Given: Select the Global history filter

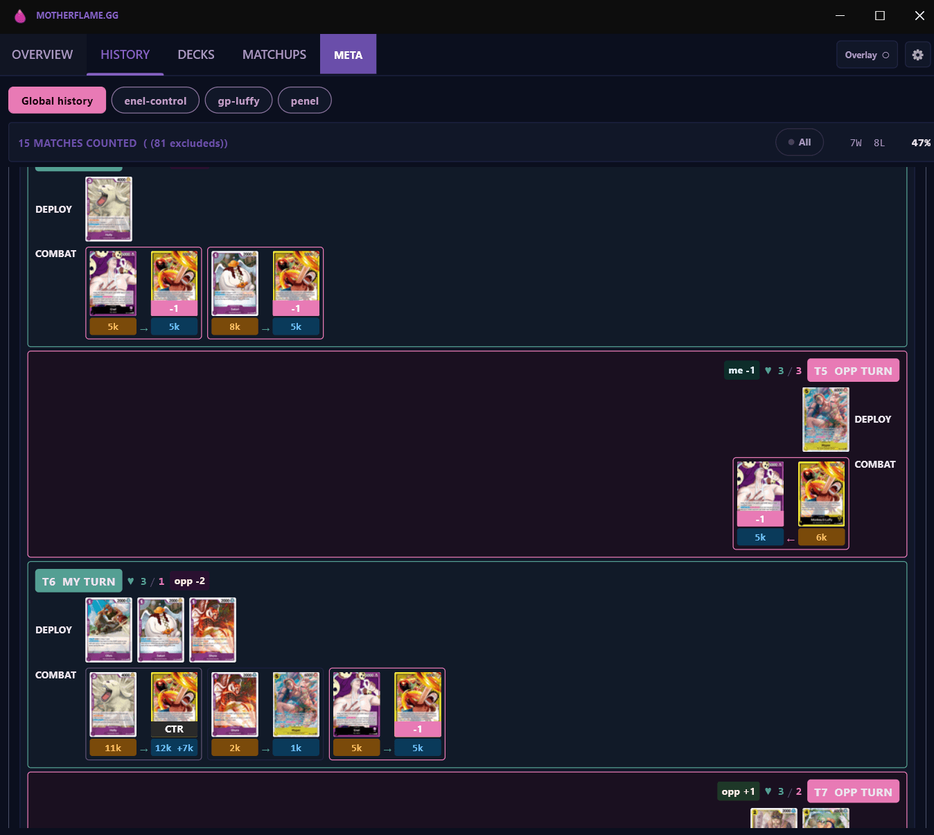Looking at the screenshot, I should pyautogui.click(x=57, y=100).
